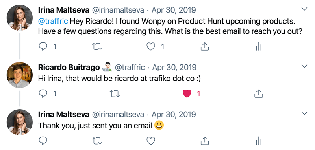Like Irina's first tweet with heart icon

point(151,47)
